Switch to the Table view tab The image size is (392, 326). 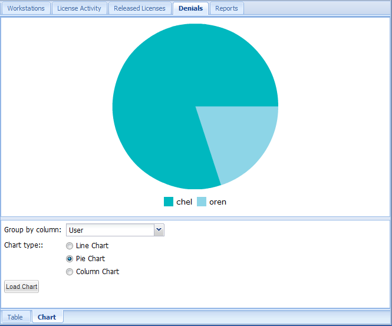15,317
